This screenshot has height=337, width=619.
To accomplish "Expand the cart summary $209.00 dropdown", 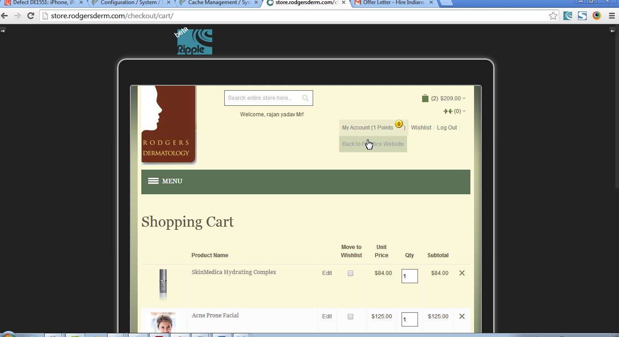I will pos(444,98).
